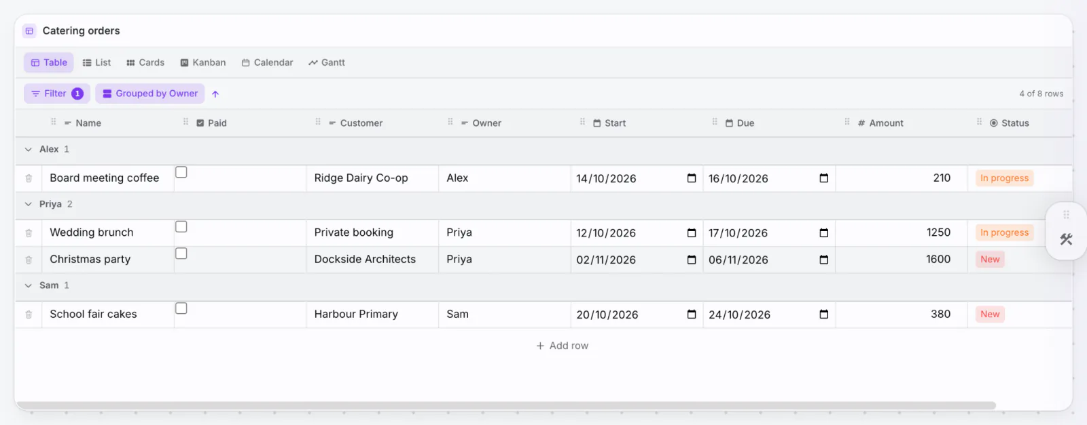Click In progress status for Wedding brunch

pos(1004,232)
